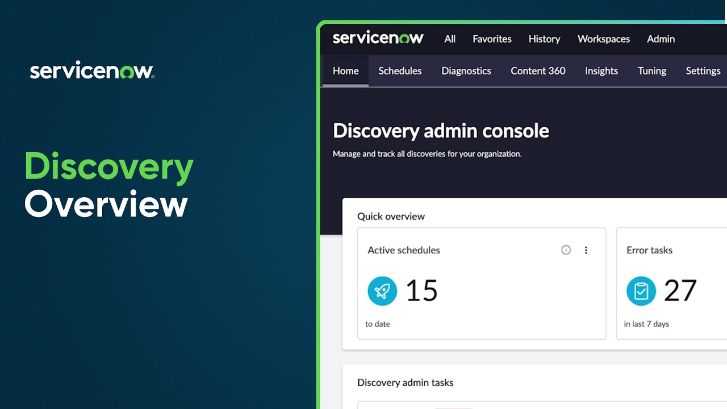Image resolution: width=727 pixels, height=409 pixels.
Task: Open the Admin menu in the banner
Action: pos(661,39)
